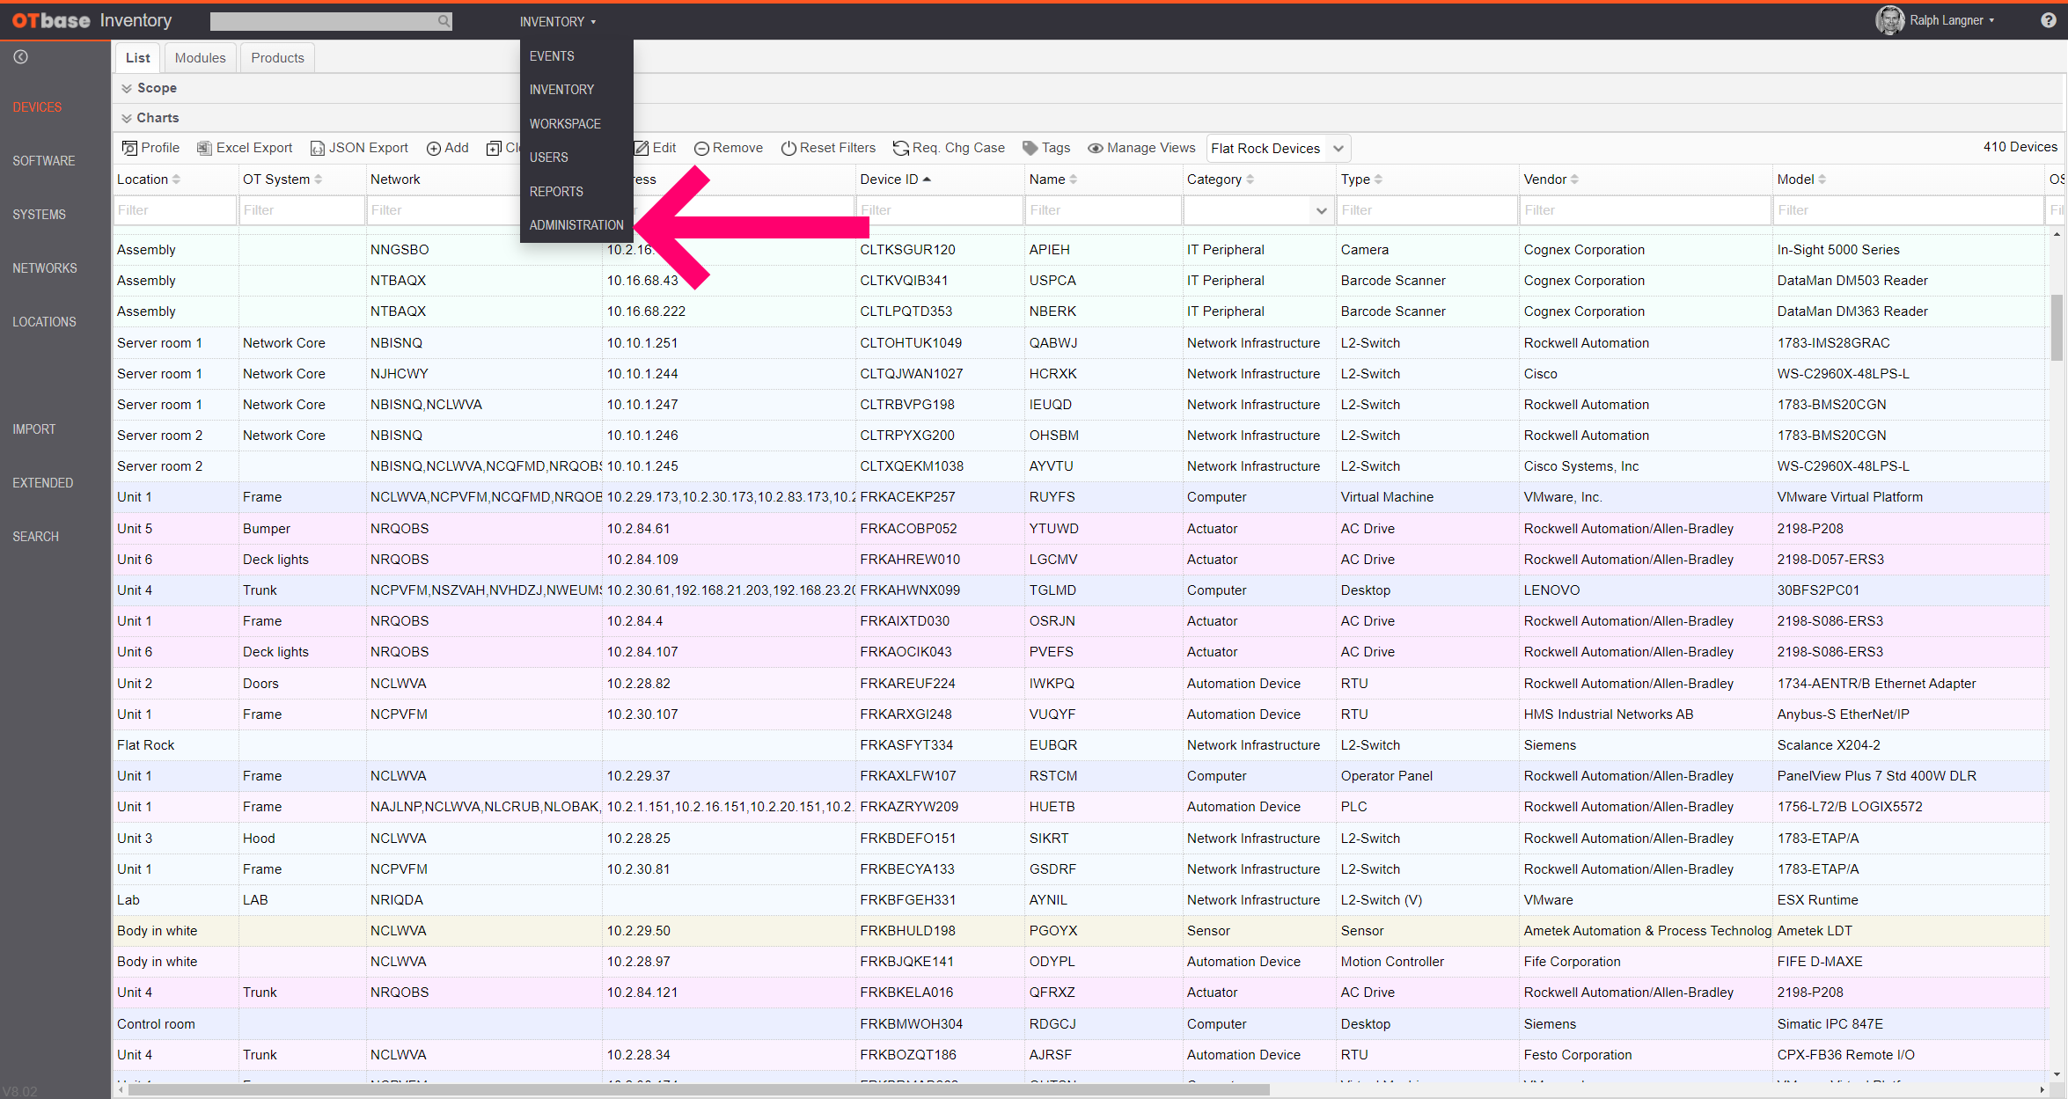
Task: Click the Edit pencil icon
Action: pos(642,148)
